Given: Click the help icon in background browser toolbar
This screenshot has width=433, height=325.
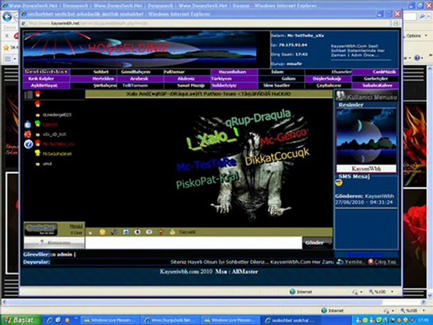Looking at the screenshot, I should point(417,58).
